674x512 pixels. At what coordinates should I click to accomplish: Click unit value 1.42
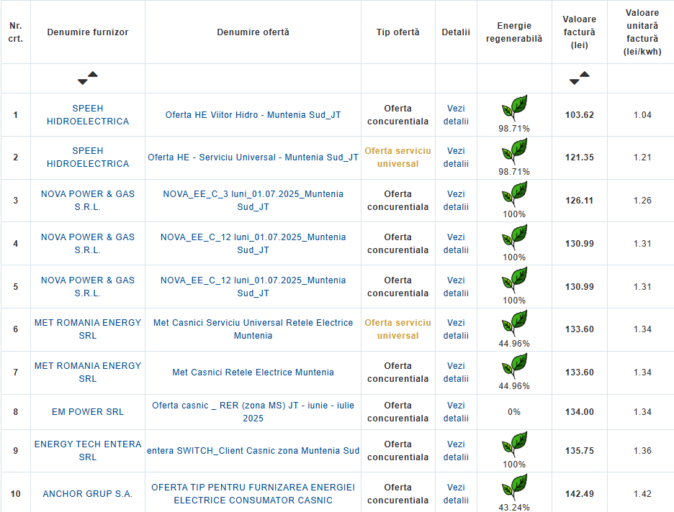[x=642, y=494]
